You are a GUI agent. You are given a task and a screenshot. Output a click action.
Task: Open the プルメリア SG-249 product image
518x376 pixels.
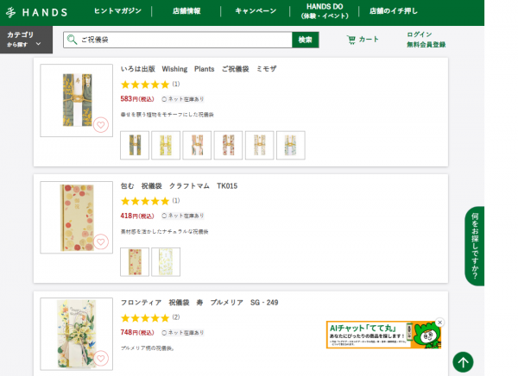77,334
